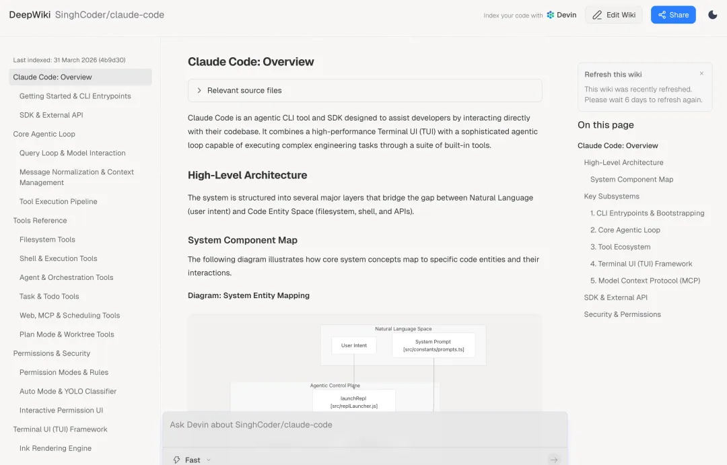
Task: Click the Devin logo icon
Action: (550, 15)
